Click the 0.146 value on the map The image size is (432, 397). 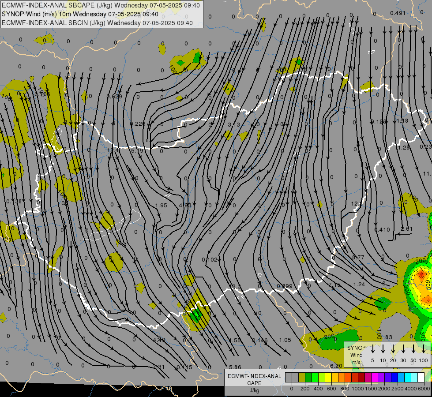pyautogui.click(x=260, y=340)
